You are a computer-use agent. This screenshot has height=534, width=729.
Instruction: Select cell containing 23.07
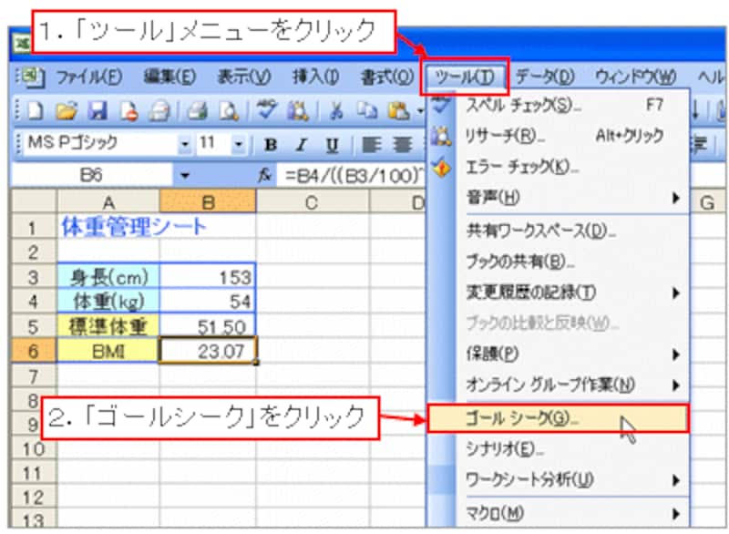(x=208, y=351)
